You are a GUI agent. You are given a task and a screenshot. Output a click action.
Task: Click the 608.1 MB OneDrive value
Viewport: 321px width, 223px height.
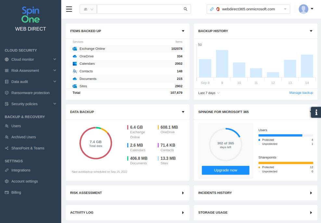tap(169, 127)
